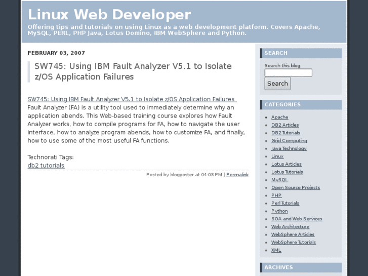This screenshot has height=276, width=368.
Task: Click the 'Technorati Tags:' label
Action: (51, 157)
